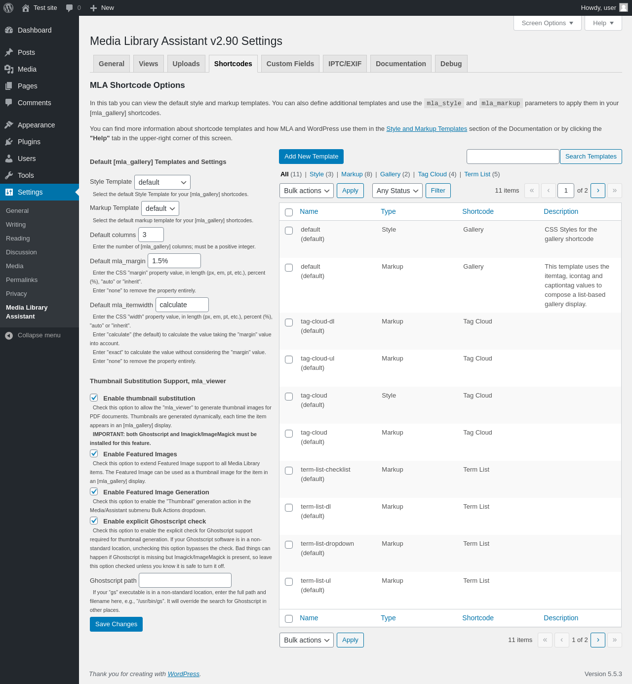The width and height of the screenshot is (632, 684).
Task: Open Style and Markup Templates link
Action: 427,129
